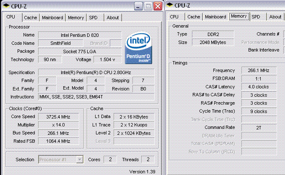Viewport: 285px width, 175px height.
Task: Click the CPU-Z chip icon in left title bar
Action: point(6,6)
